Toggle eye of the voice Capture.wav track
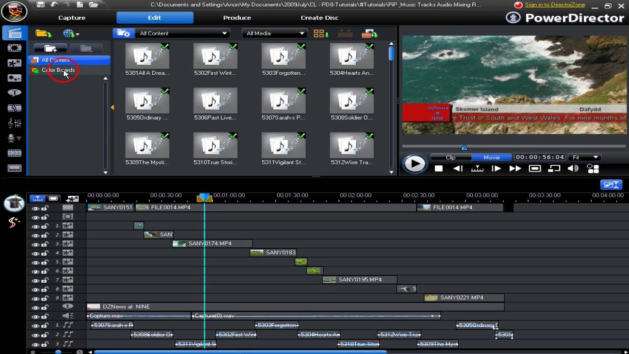The width and height of the screenshot is (629, 354). (35, 317)
